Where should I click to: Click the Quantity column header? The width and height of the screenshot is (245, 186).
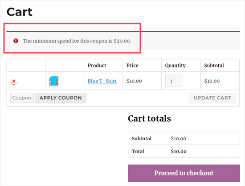(176, 66)
